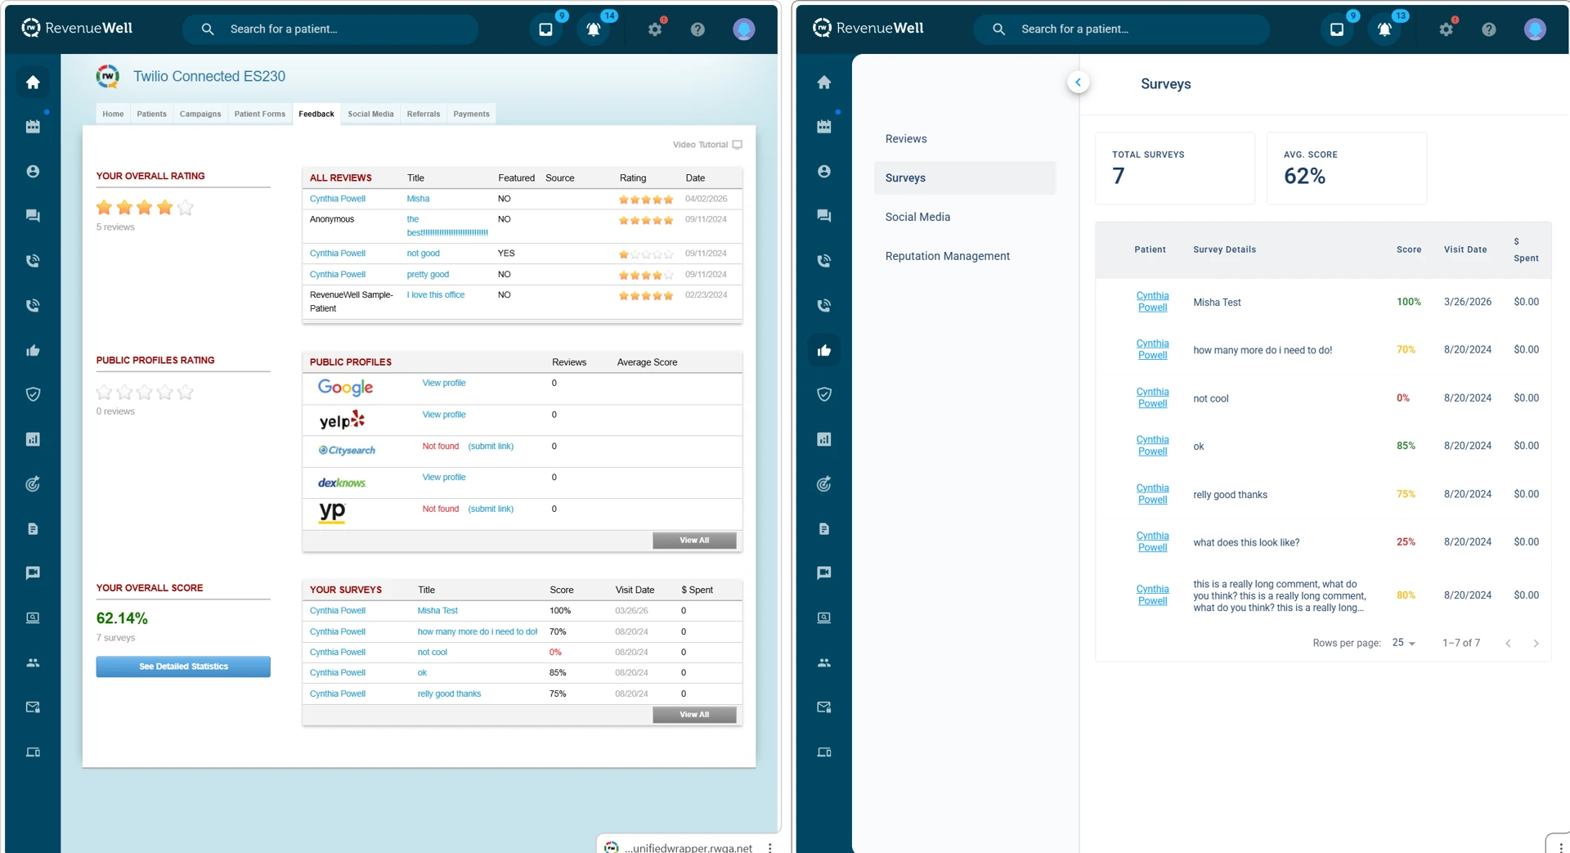Image resolution: width=1570 pixels, height=853 pixels.
Task: Click the notification bell in left window
Action: (x=594, y=29)
